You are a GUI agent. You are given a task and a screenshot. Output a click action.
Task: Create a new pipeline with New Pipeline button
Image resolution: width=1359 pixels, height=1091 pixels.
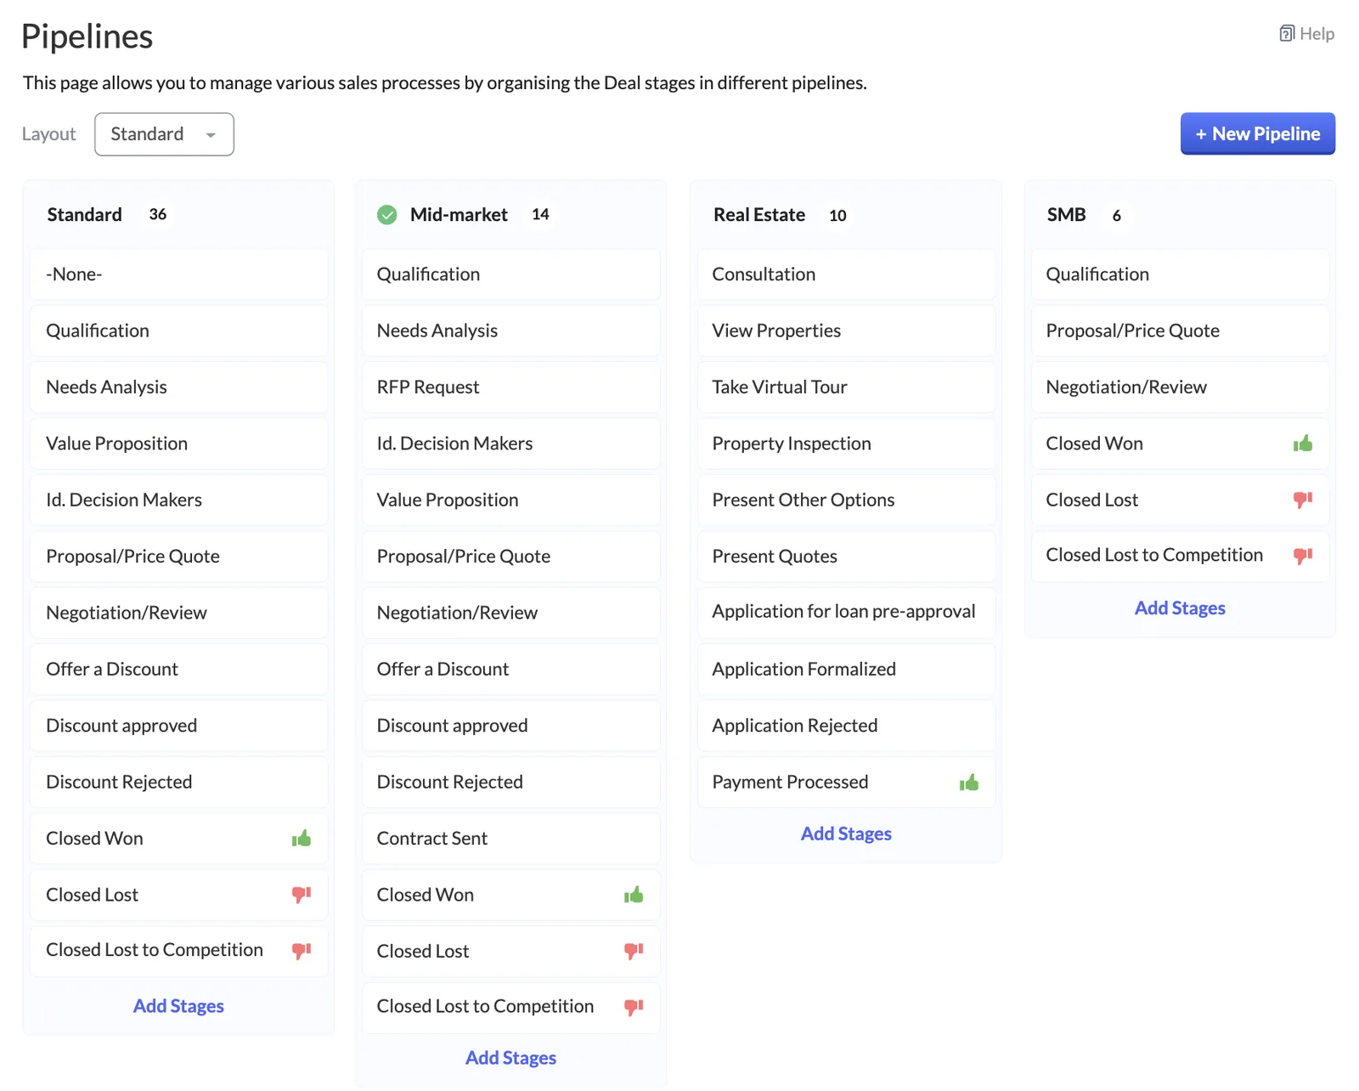(x=1257, y=133)
